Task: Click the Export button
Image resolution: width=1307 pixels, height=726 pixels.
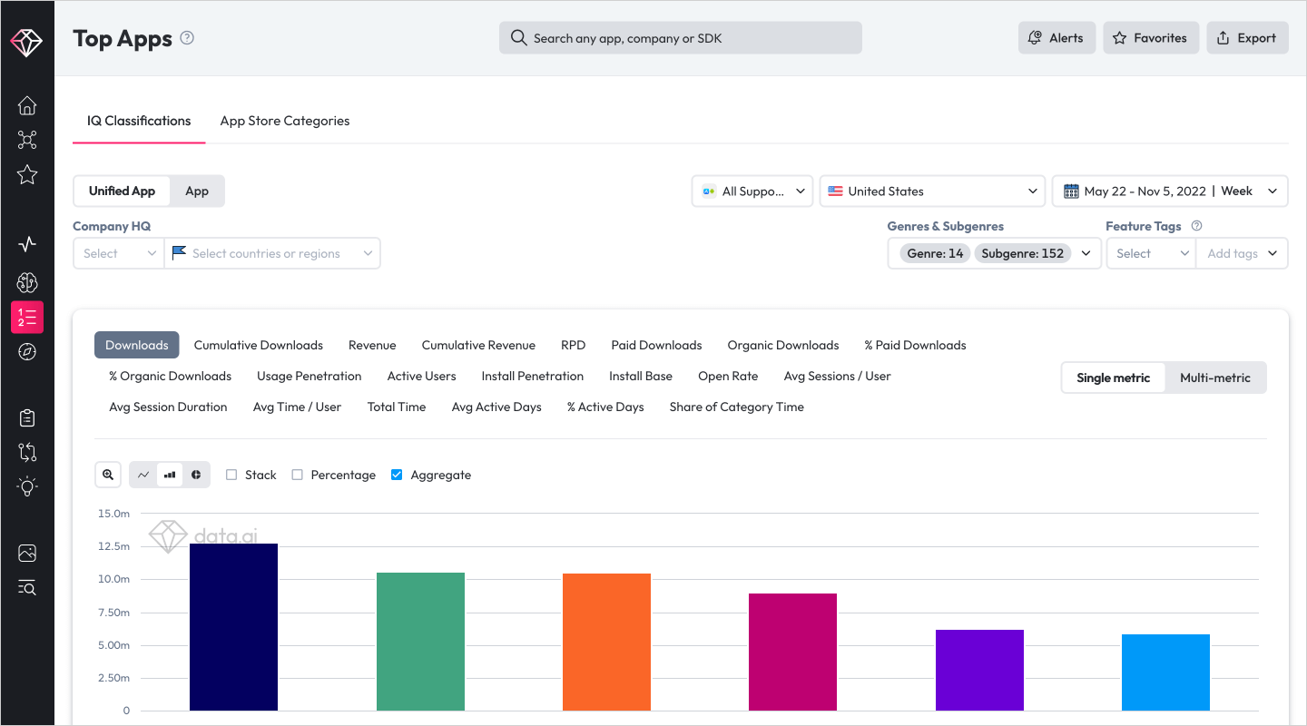Action: pyautogui.click(x=1247, y=38)
